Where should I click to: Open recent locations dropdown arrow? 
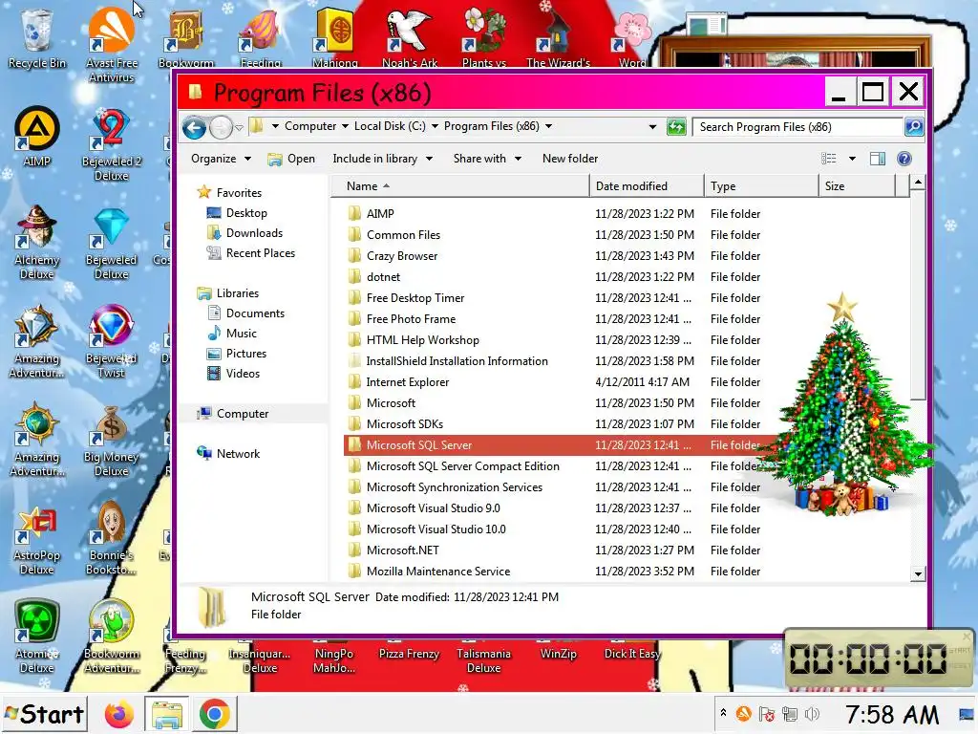click(238, 128)
